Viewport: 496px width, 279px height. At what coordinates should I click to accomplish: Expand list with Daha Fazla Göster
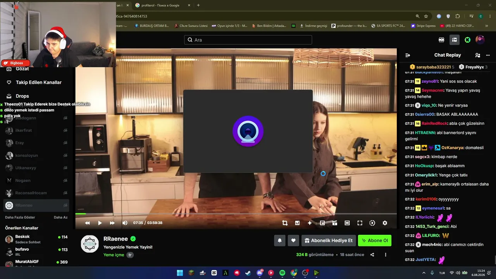click(x=20, y=217)
